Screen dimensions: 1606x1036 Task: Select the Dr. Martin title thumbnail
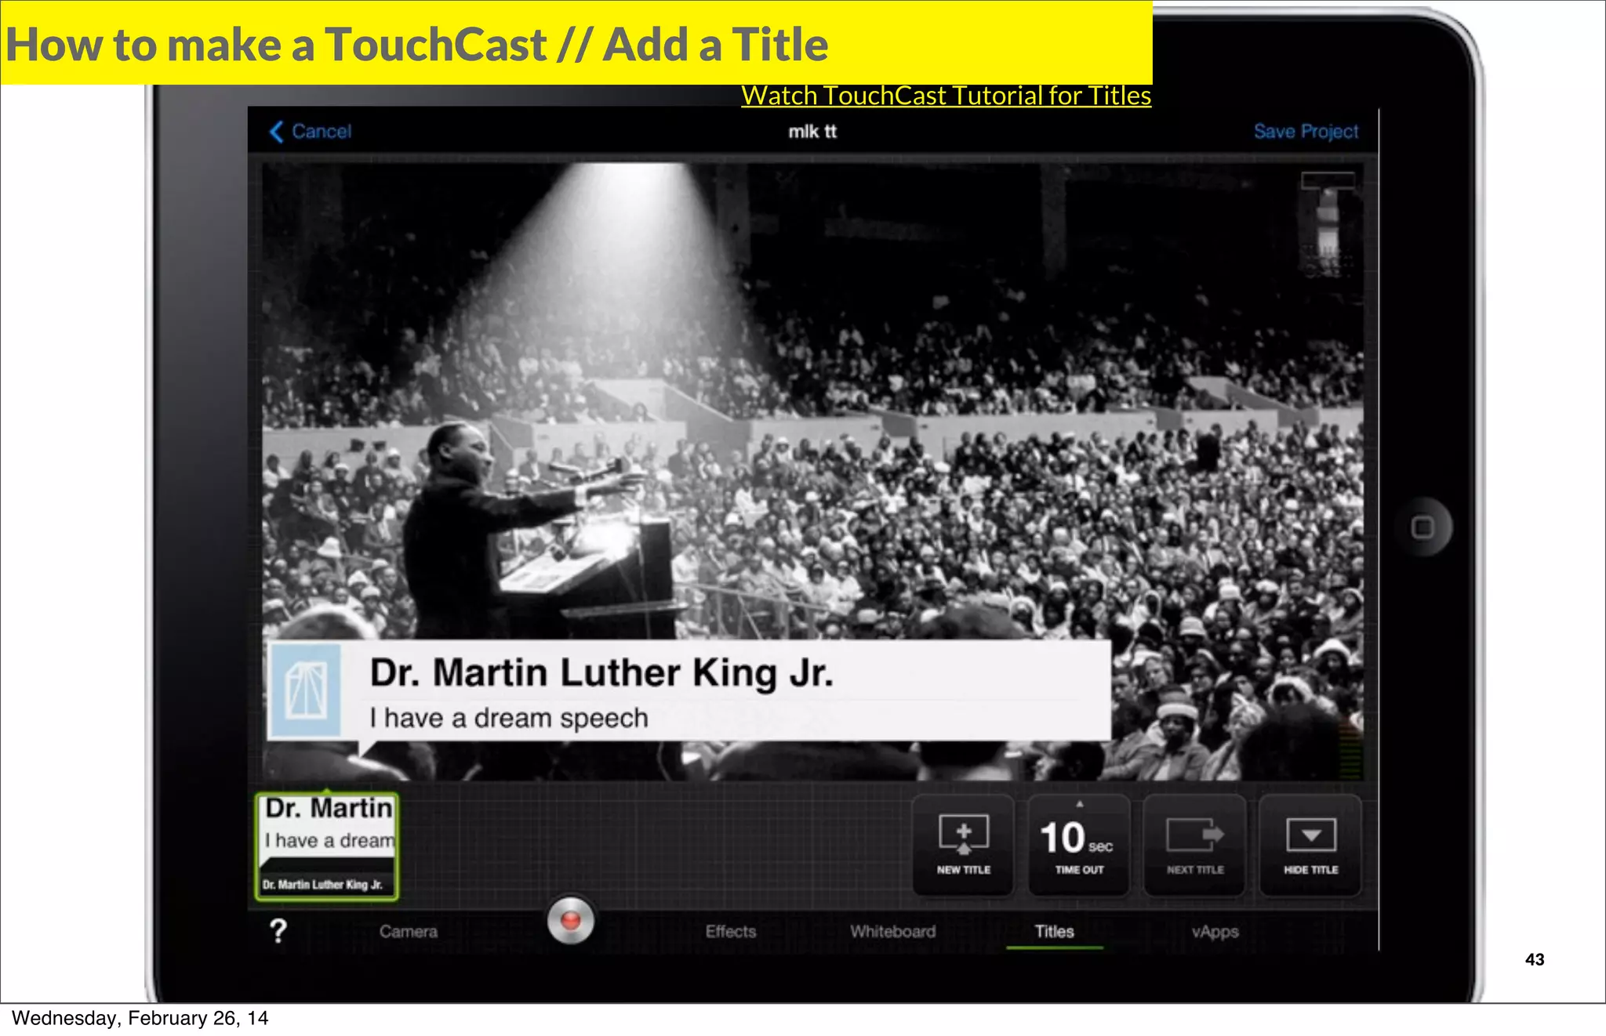[327, 846]
